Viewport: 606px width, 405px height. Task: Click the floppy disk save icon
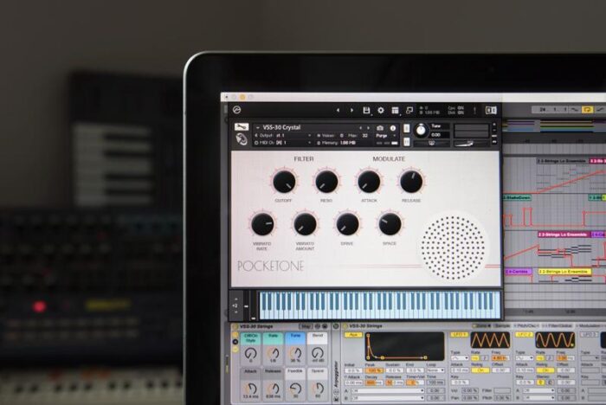click(x=366, y=111)
